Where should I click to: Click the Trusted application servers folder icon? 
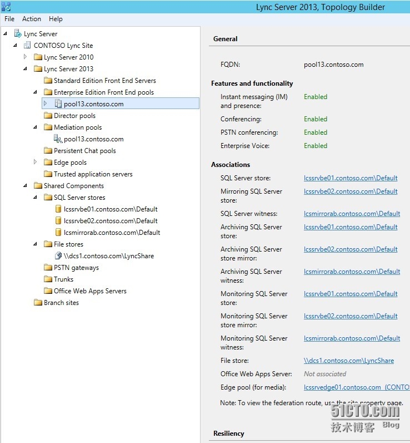[48, 174]
